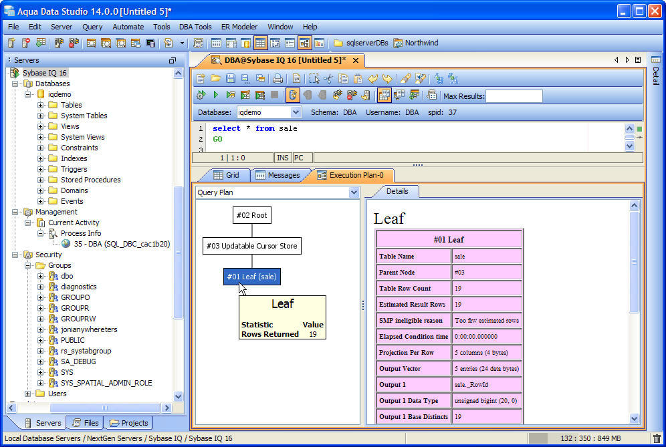Click the disconnect plug icon with red mark
The width and height of the screenshot is (666, 447).
pyautogui.click(x=352, y=95)
